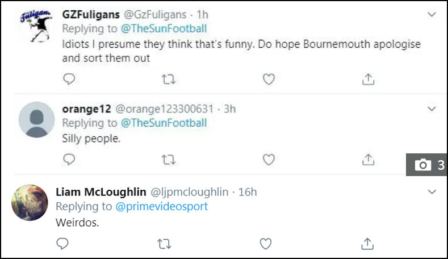Open more options chevron on GZFuligans tweet
The width and height of the screenshot is (448, 259).
point(432,14)
